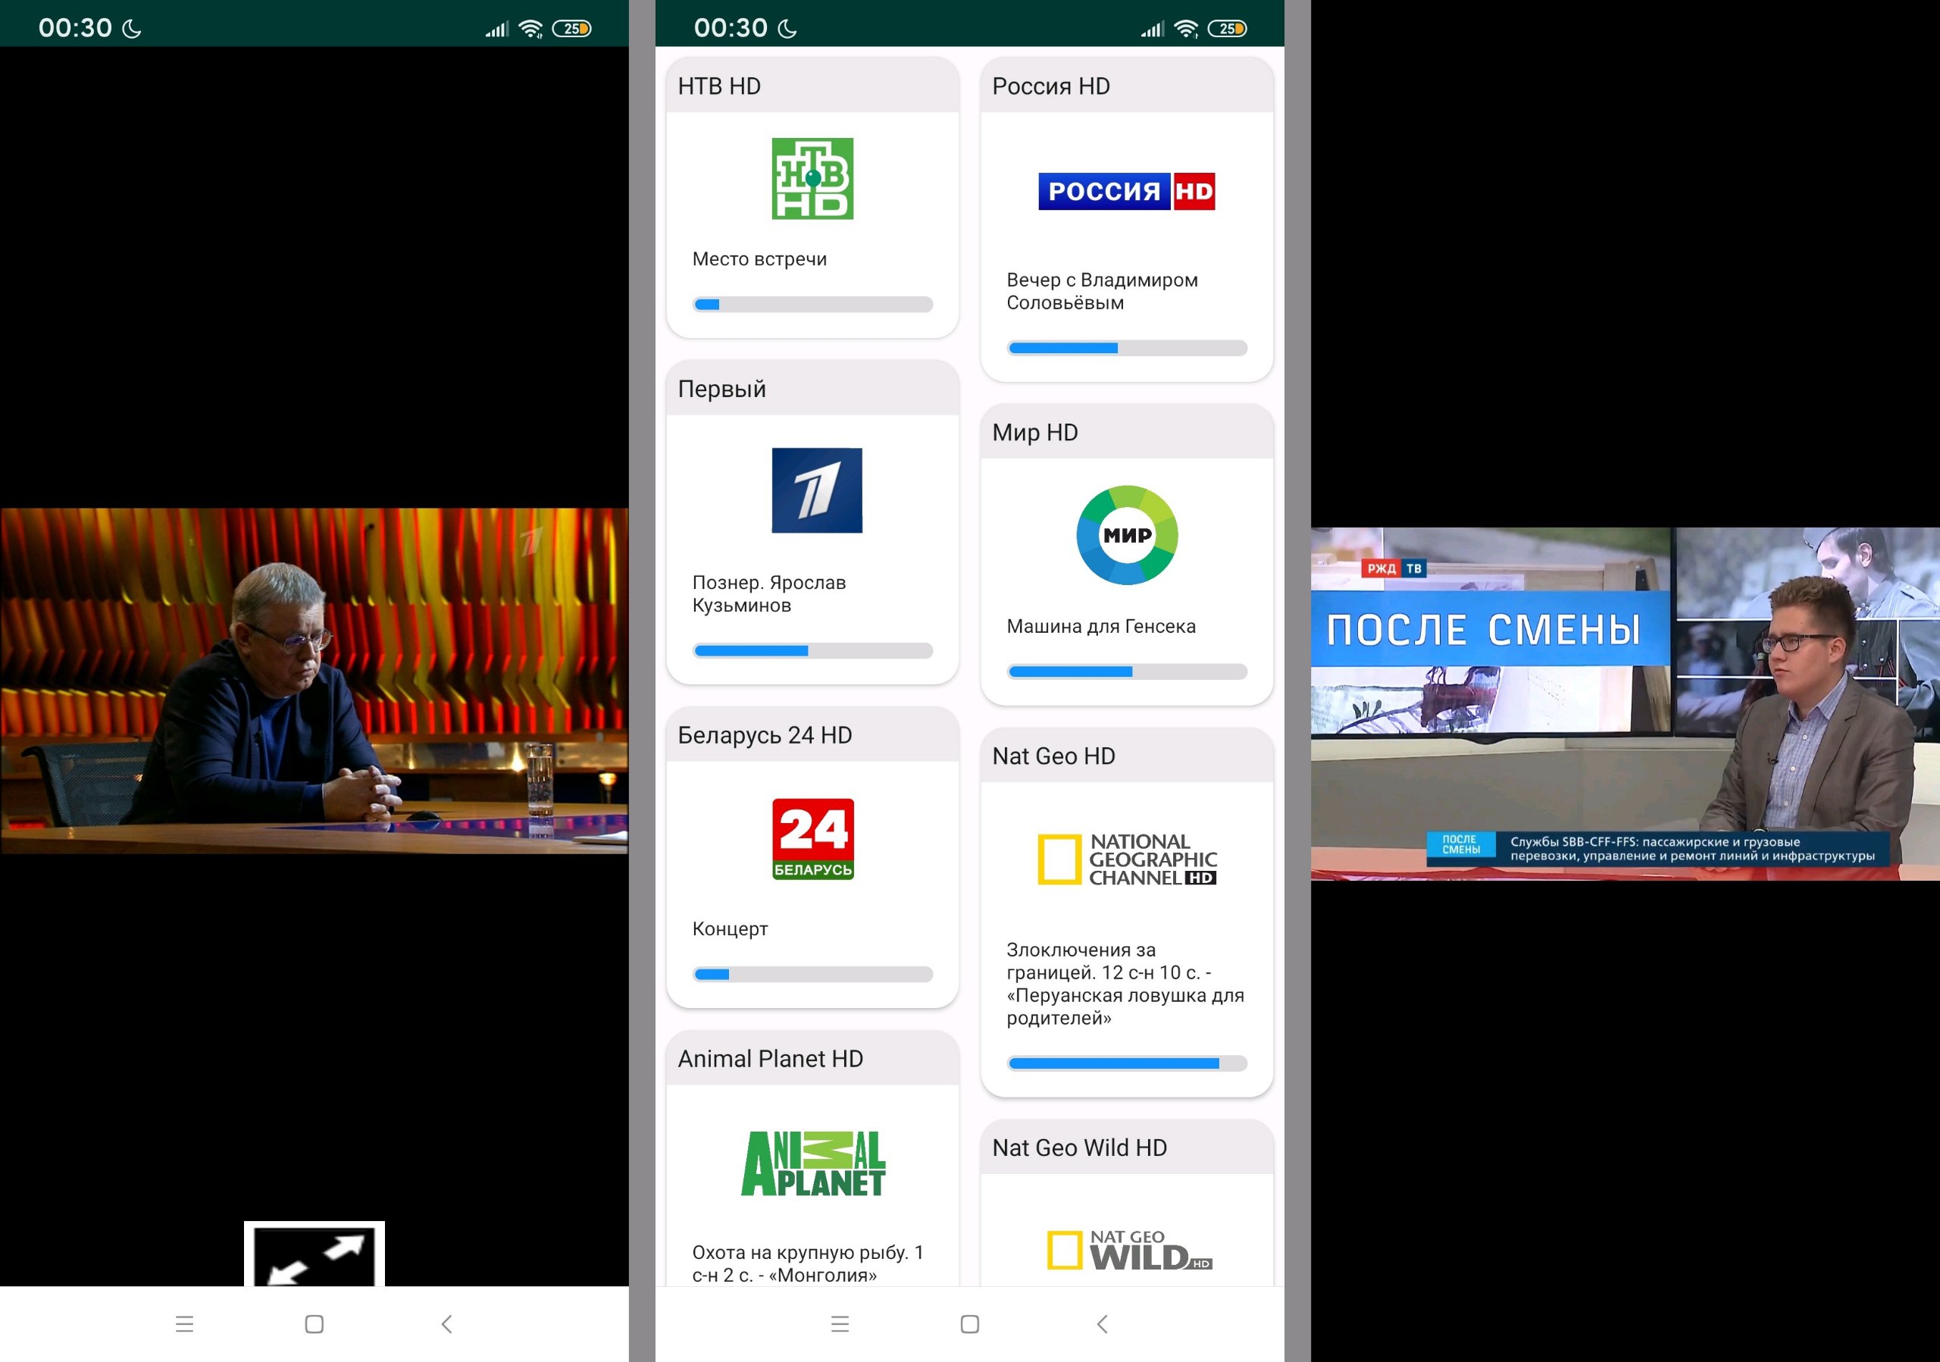Tap program Злоключения за границей description
This screenshot has height=1362, width=1940.
1125,984
